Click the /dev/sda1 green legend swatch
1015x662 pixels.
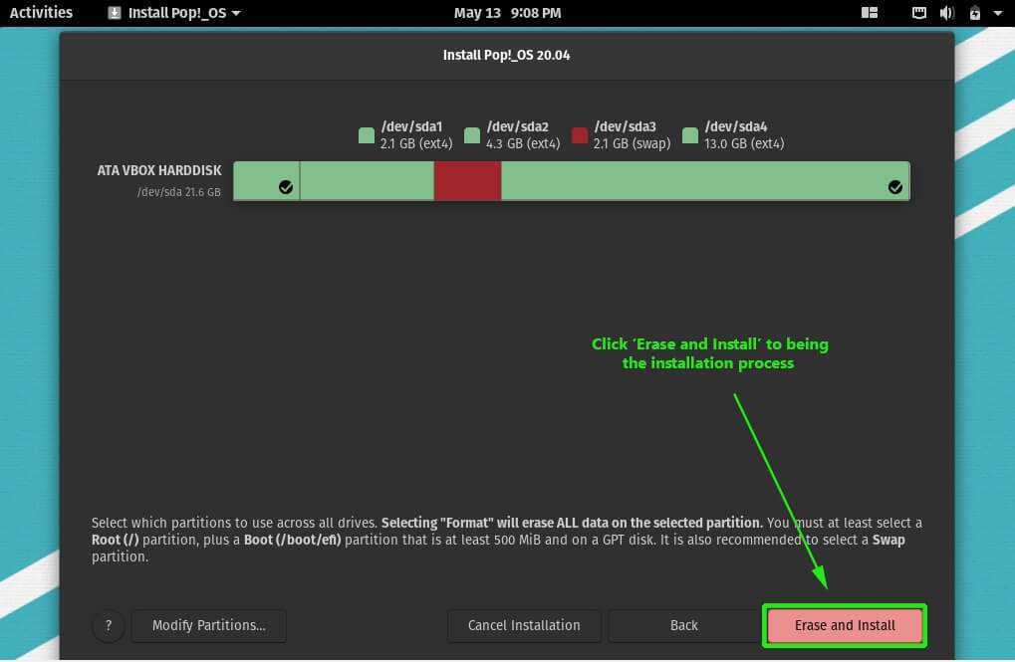tap(367, 134)
